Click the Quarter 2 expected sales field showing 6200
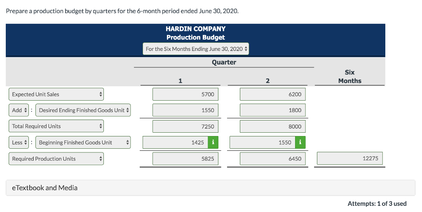The height and width of the screenshot is (212, 422). (273, 94)
